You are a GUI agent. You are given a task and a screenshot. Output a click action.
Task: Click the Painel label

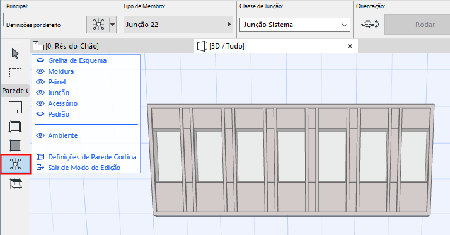(x=57, y=82)
